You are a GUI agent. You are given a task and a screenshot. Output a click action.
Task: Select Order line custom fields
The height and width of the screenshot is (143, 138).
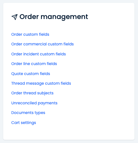point(34,64)
